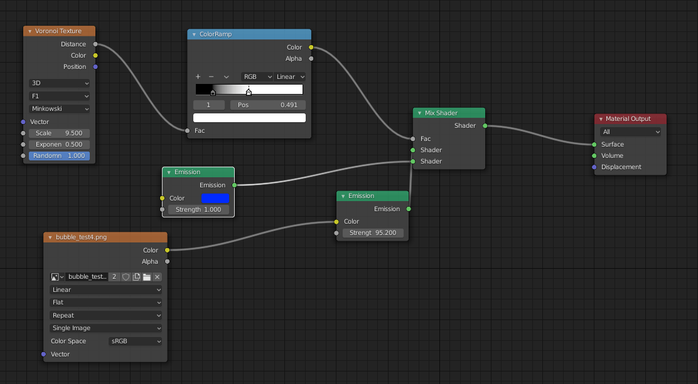Viewport: 698px width, 384px height.
Task: Change the F1 feature output setting
Action: coord(58,95)
